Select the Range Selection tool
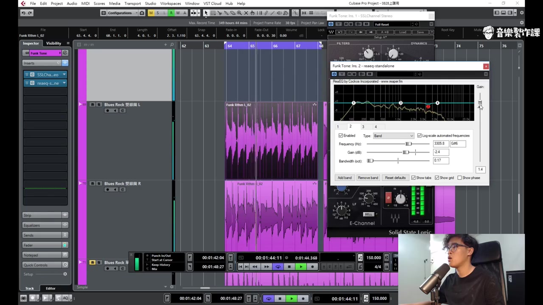The height and width of the screenshot is (305, 543). (x=213, y=13)
